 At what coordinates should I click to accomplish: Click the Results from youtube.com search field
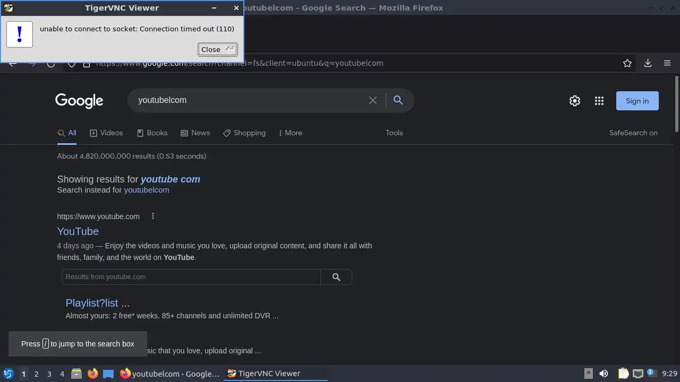(191, 277)
